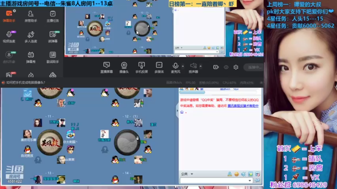Open the PK tool with GIFT badge
Viewport: 337px width, 189px height.
pos(9,75)
